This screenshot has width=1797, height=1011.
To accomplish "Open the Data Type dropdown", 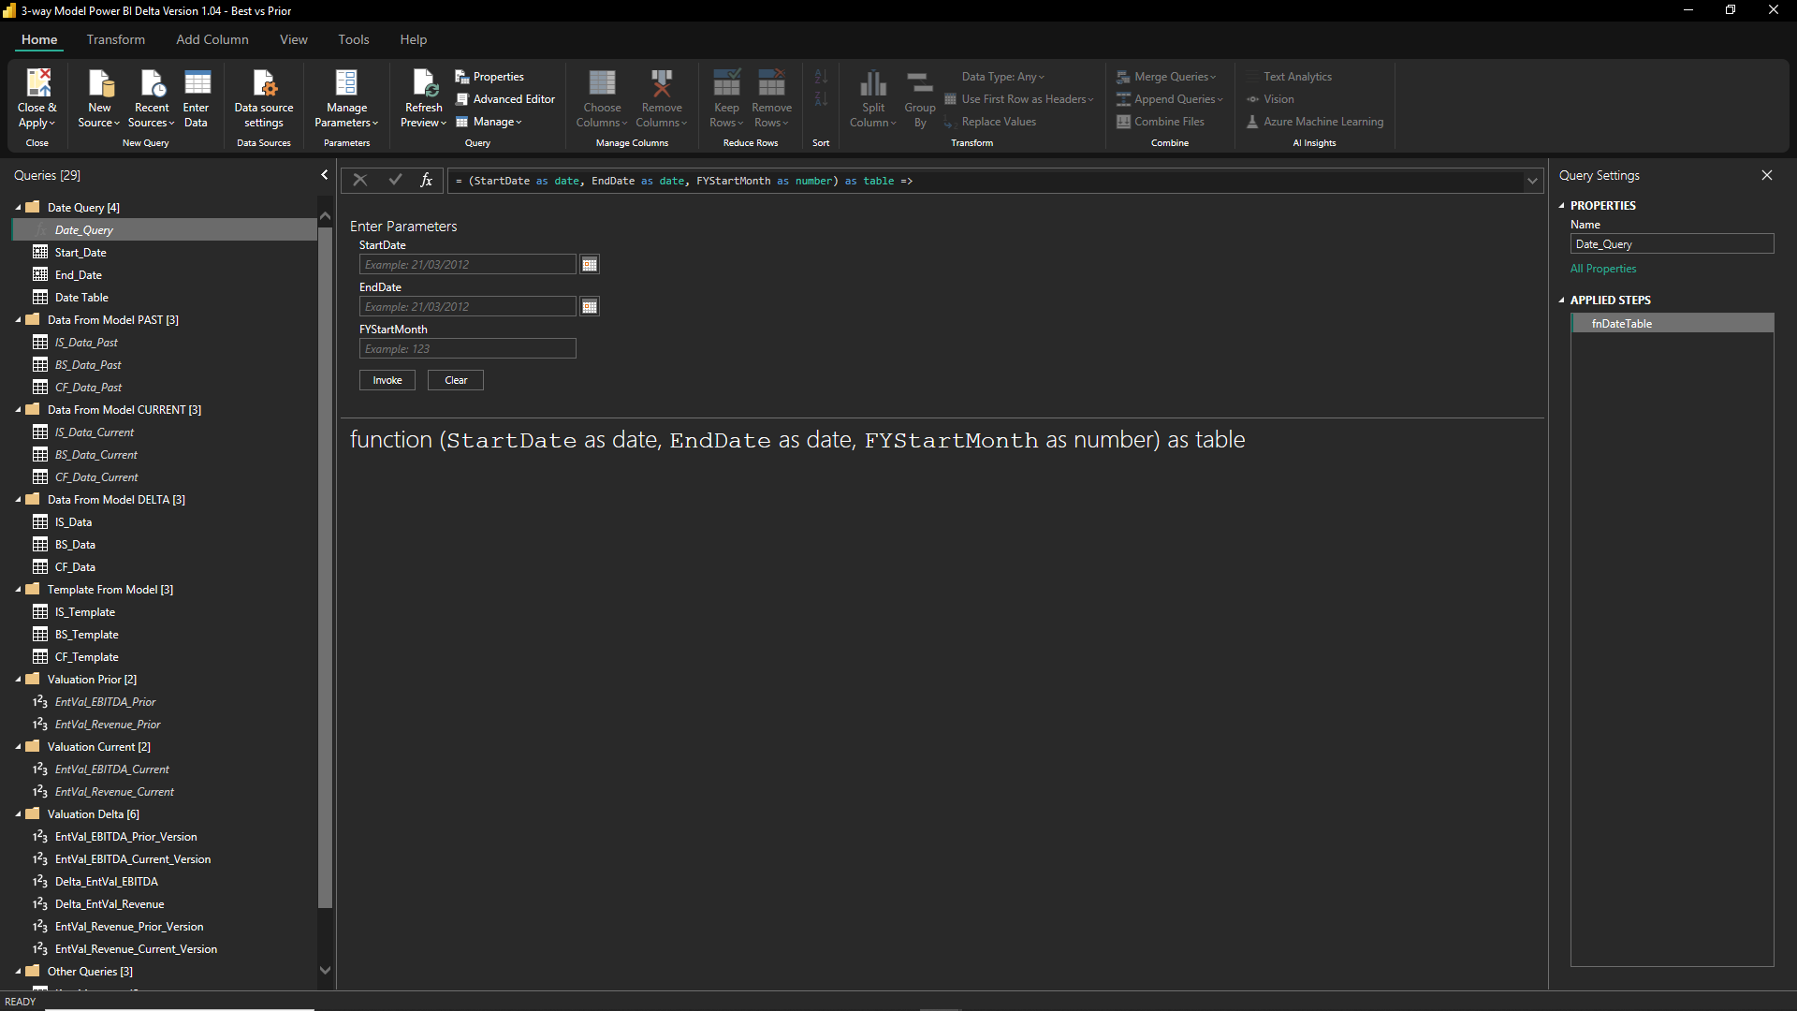I will pos(1002,77).
